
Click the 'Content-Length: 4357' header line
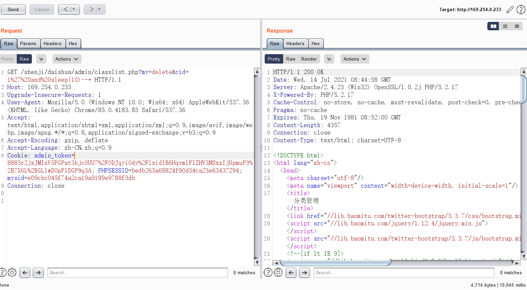[x=307, y=125]
